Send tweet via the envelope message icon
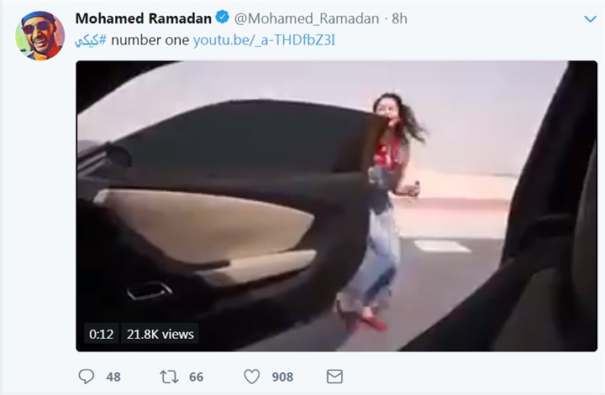The image size is (605, 395). click(334, 377)
